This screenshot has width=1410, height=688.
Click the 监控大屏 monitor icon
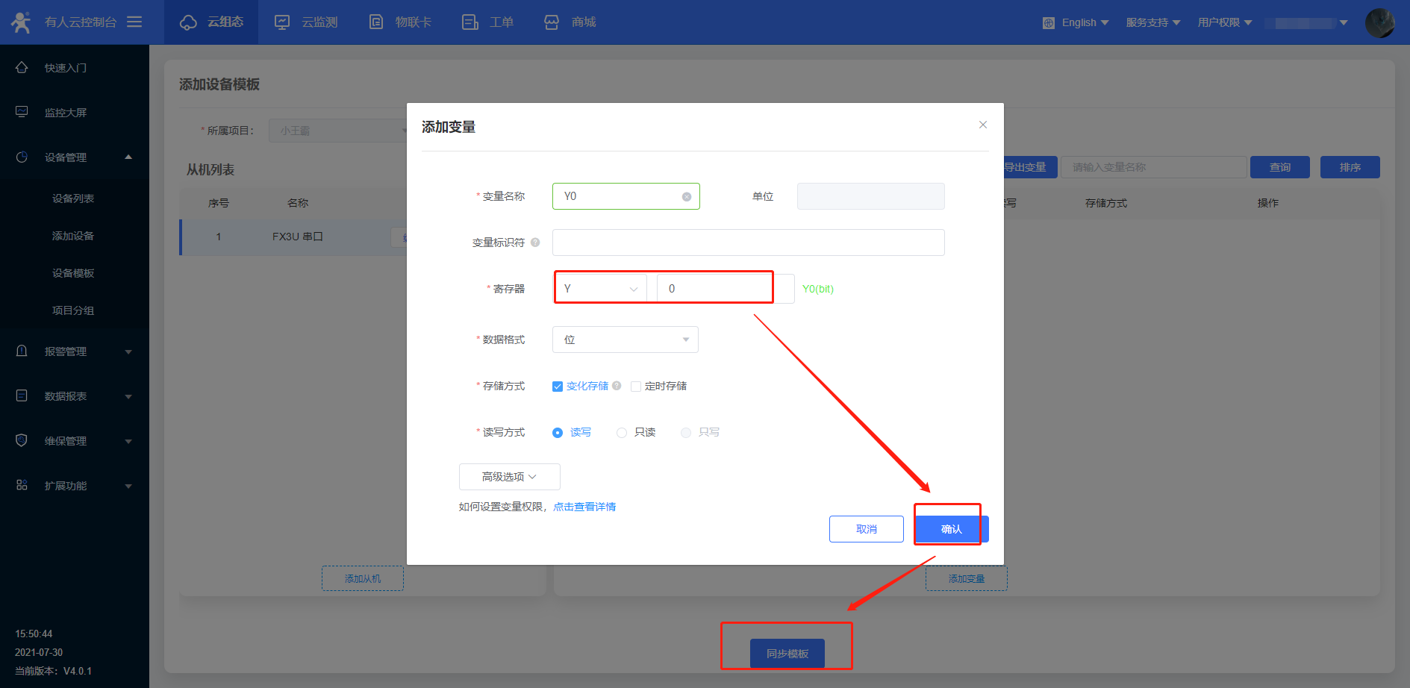[x=22, y=113]
